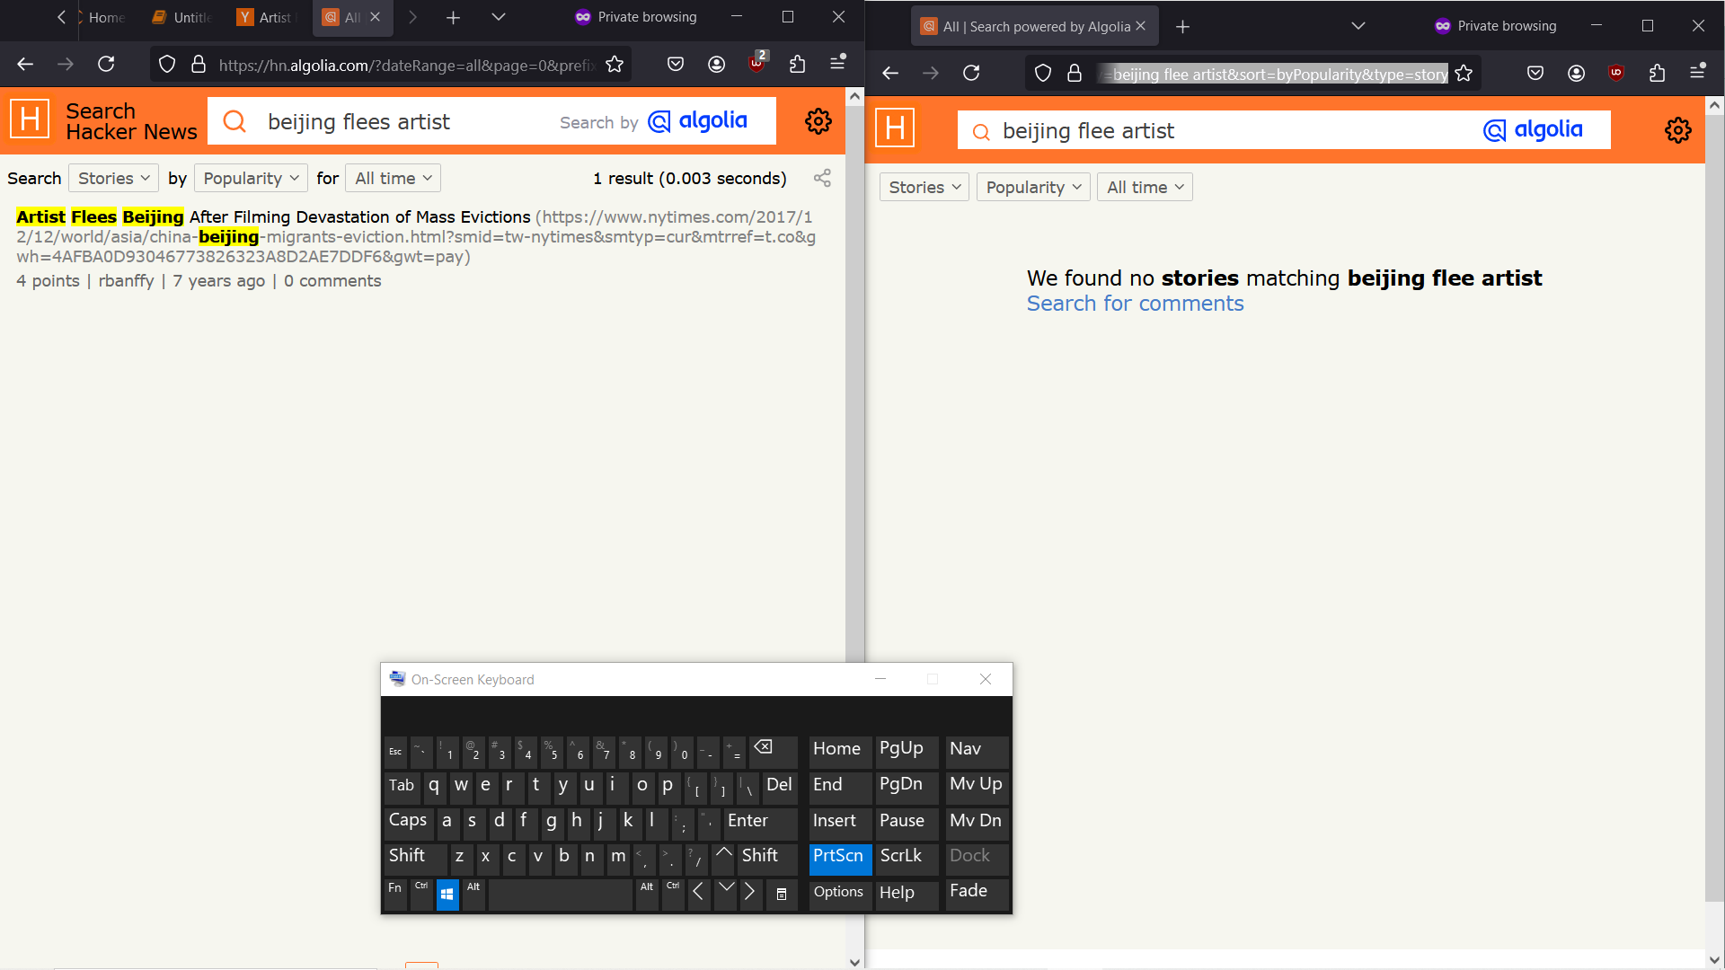Expand the All time dropdown filter right

point(1144,187)
